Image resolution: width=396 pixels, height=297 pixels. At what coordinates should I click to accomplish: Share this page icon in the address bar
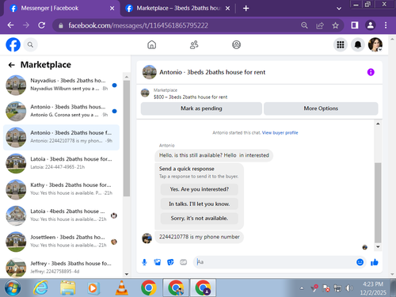(x=320, y=25)
